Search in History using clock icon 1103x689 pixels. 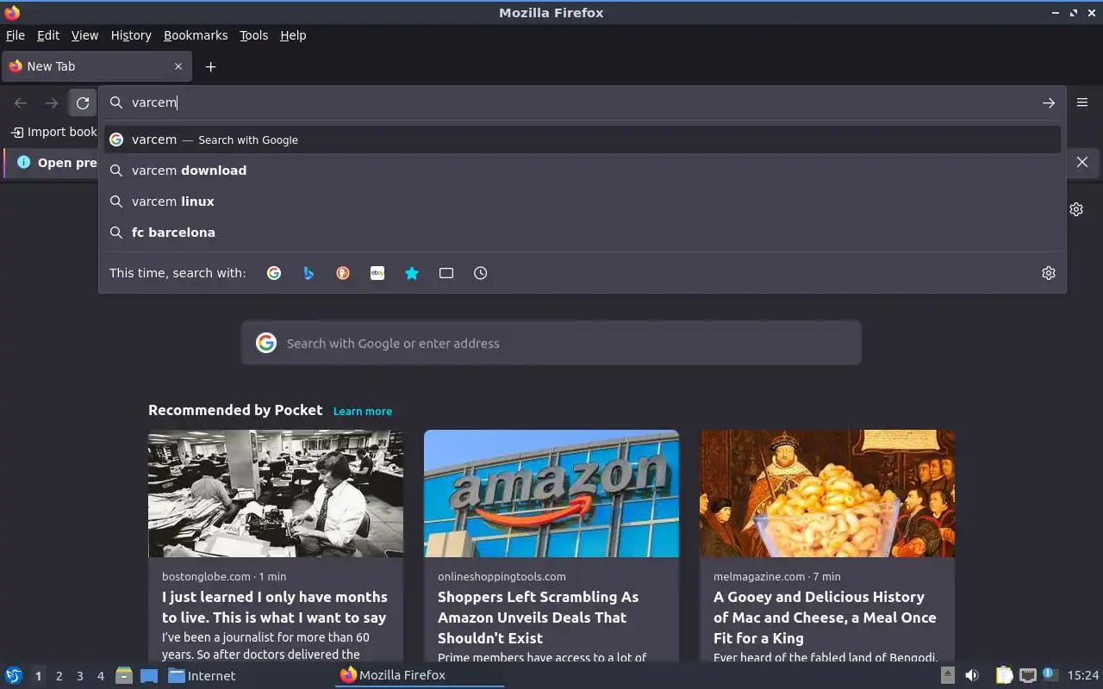coord(481,273)
